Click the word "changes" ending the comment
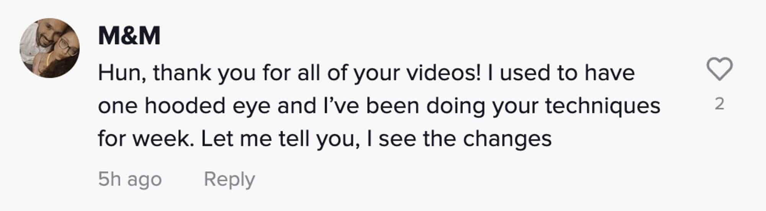This screenshot has height=211, width=766. [x=507, y=139]
